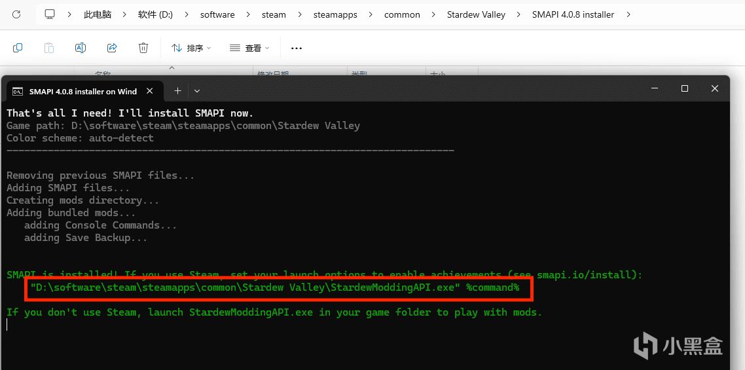Screen dimensions: 745x370
Task: Click the copy icon in Explorer toolbar
Action: (x=18, y=48)
